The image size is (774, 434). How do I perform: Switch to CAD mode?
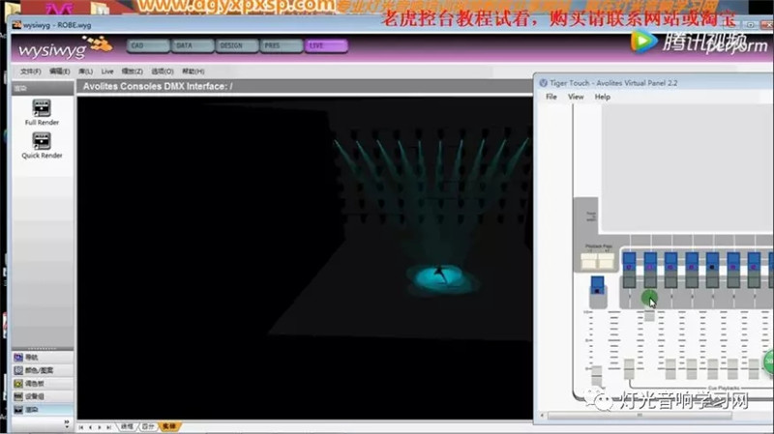[148, 45]
